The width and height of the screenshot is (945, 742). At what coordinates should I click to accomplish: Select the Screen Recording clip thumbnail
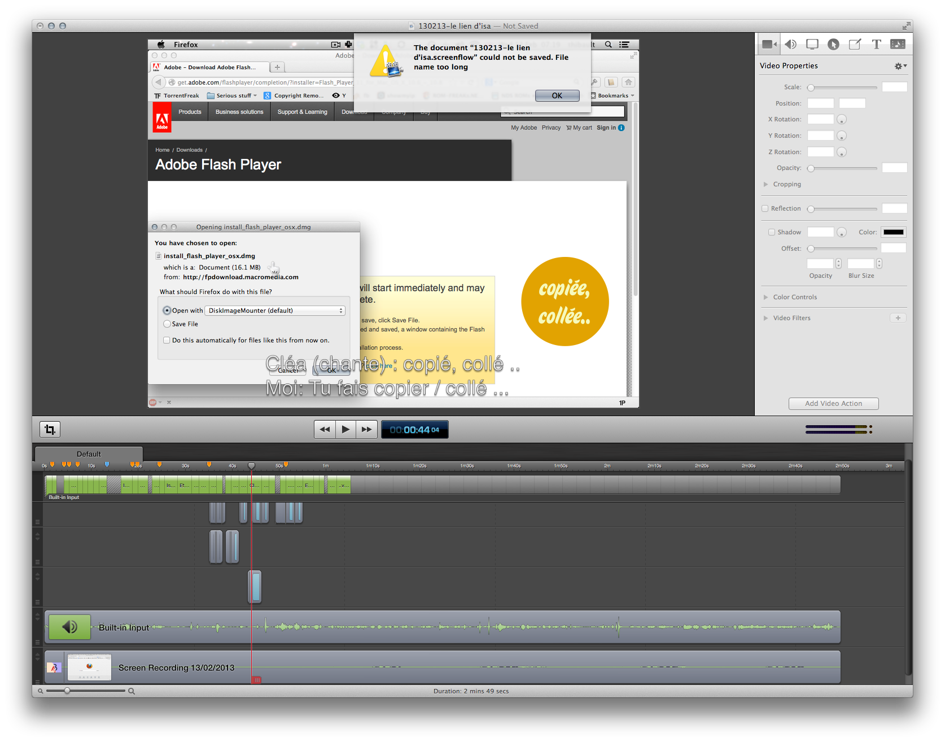[89, 667]
